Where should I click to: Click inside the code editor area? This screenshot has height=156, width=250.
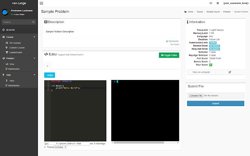[75, 111]
